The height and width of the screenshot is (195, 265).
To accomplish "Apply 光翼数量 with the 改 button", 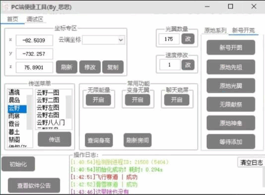I will pyautogui.click(x=188, y=39).
